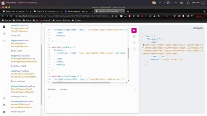Open loginUser field in docs
The height and width of the screenshot is (116, 207).
15,41
